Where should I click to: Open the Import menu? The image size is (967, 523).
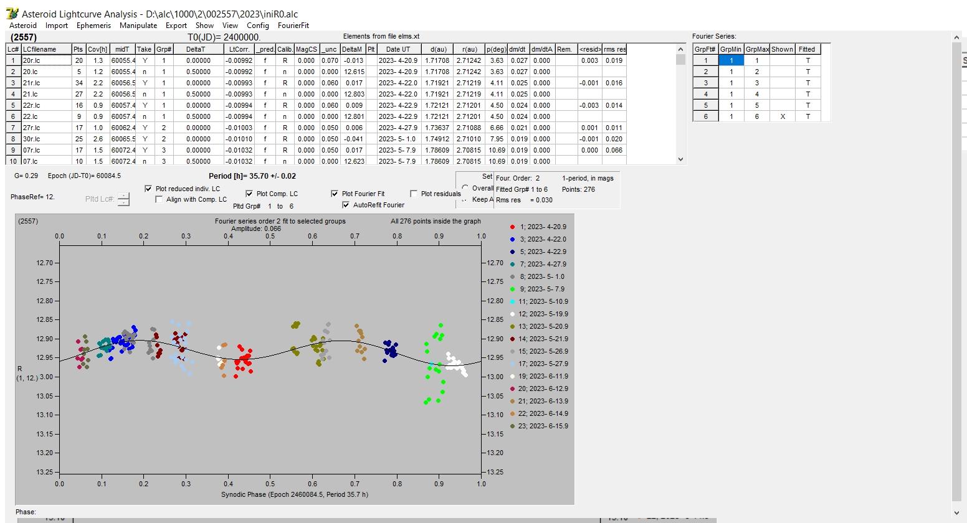[57, 26]
